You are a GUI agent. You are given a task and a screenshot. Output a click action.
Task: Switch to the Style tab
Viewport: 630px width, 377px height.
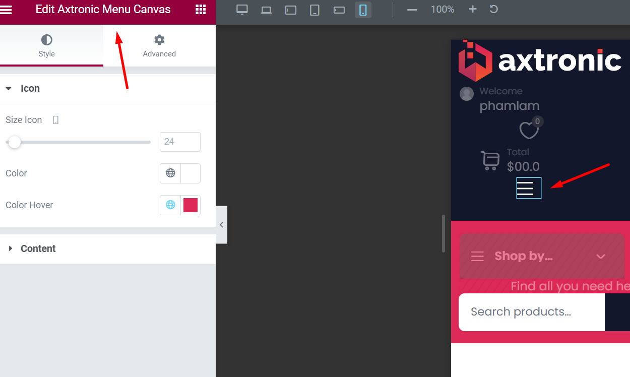(46, 45)
